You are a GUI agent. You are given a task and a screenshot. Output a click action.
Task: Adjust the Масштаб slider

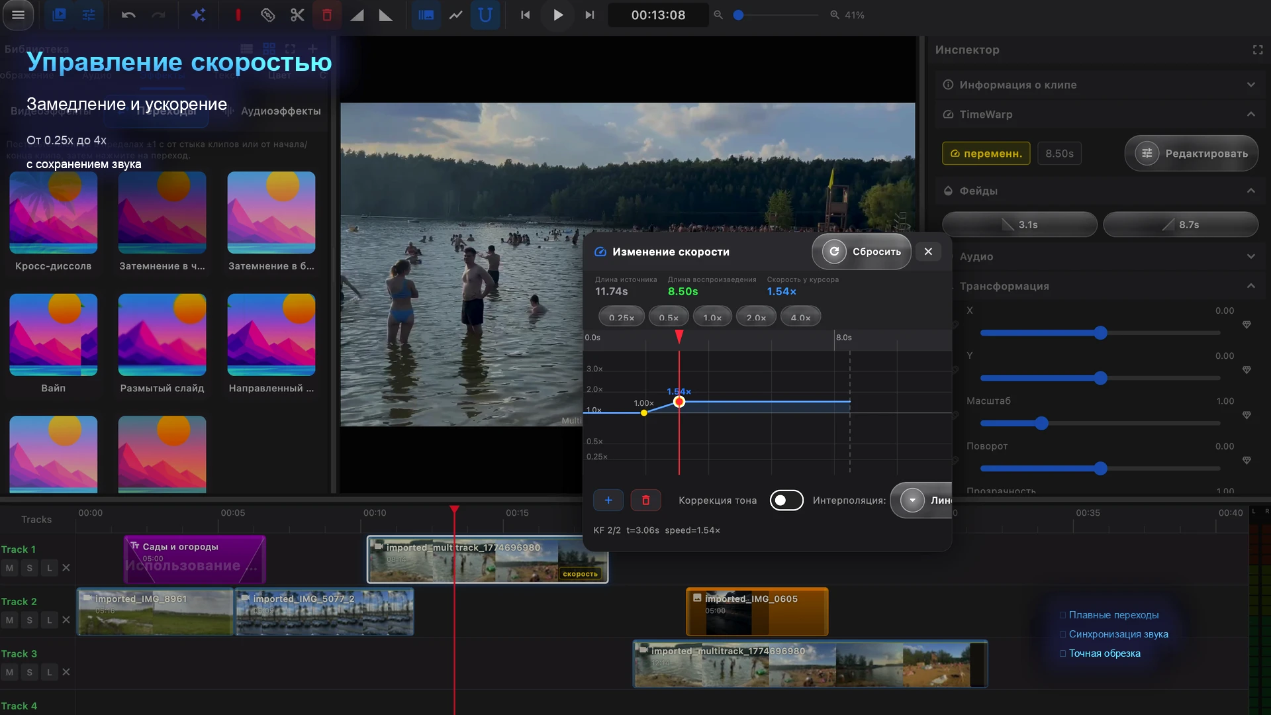(x=1100, y=423)
